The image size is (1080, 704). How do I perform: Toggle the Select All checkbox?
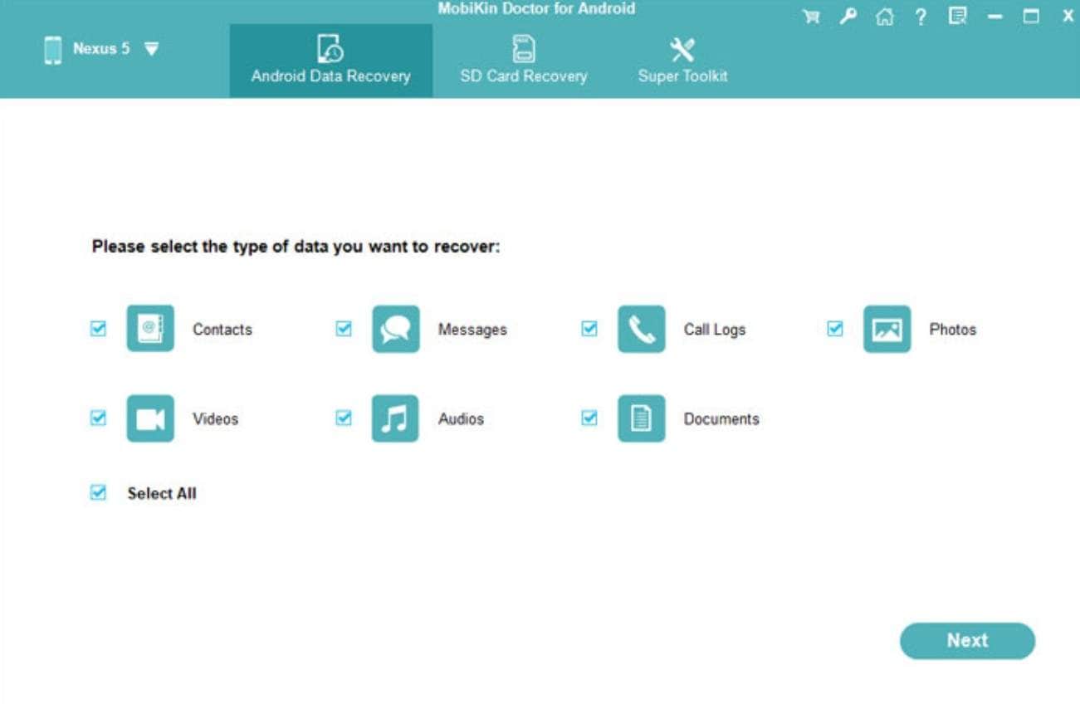coord(98,493)
